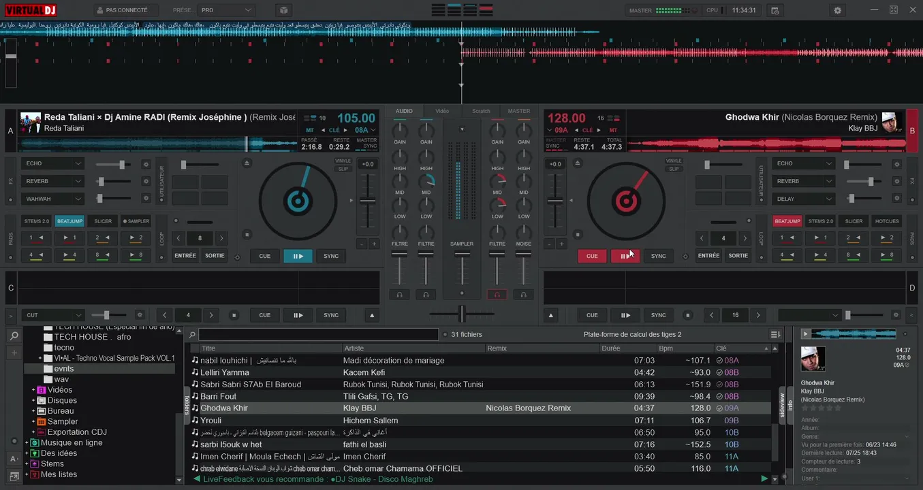Open the ECHO effect dropdown on deck A
Viewport: 923px width, 490px height.
[x=53, y=164]
